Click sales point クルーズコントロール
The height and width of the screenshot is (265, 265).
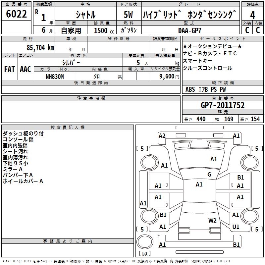pyautogui.click(x=207, y=68)
